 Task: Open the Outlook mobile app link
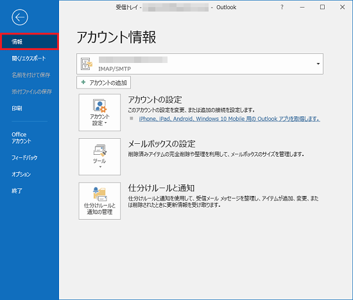[229, 119]
